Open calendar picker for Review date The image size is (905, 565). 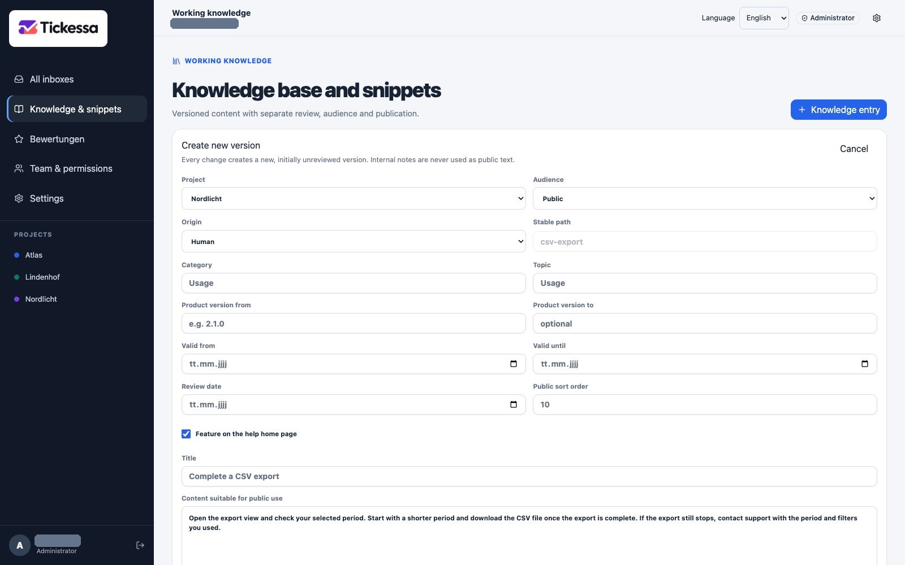pyautogui.click(x=514, y=405)
